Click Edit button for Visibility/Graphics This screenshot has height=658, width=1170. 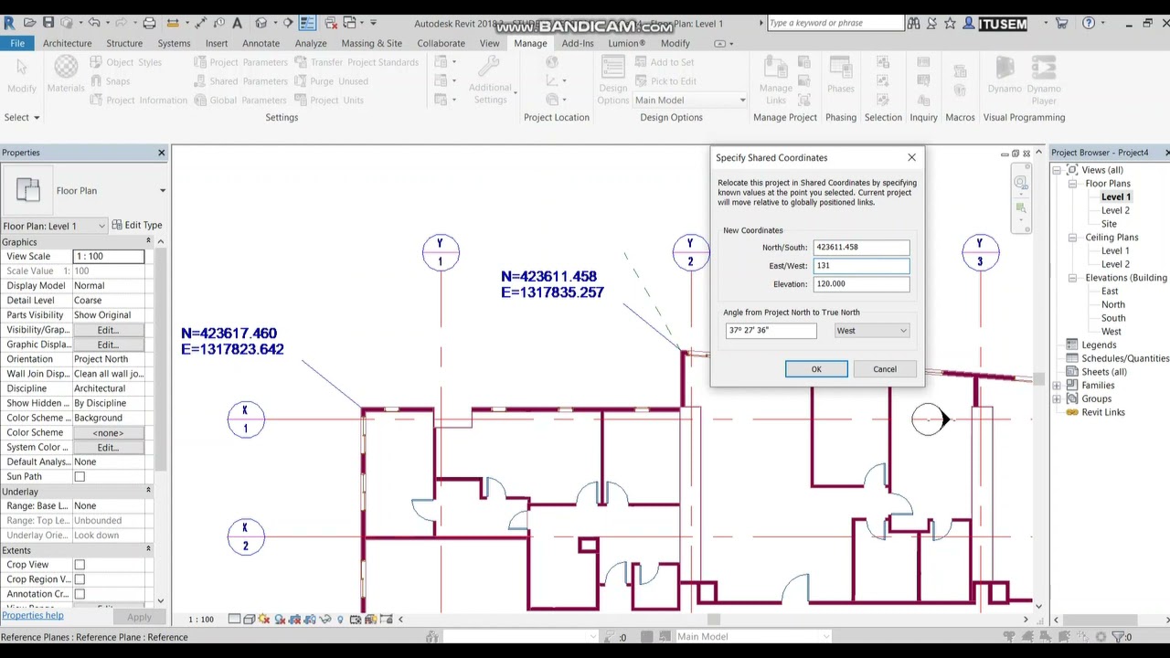click(x=108, y=330)
